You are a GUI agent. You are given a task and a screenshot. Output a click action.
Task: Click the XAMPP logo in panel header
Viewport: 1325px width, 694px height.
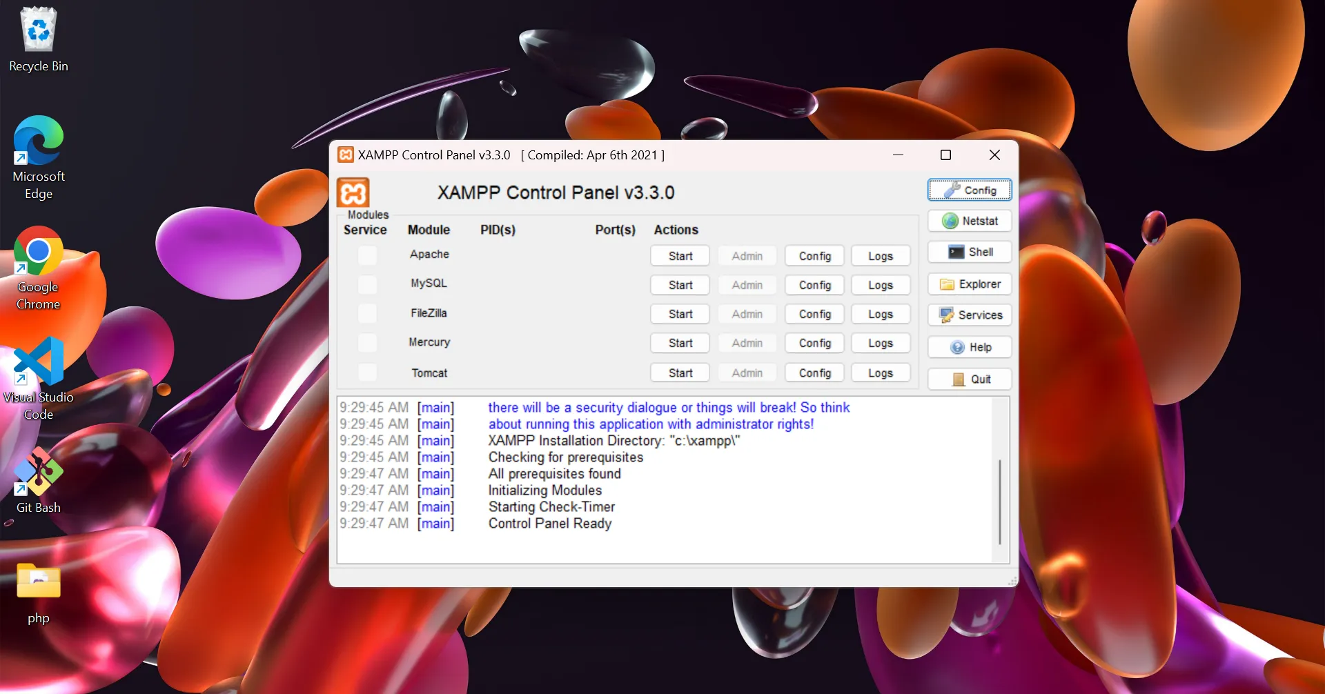[353, 192]
